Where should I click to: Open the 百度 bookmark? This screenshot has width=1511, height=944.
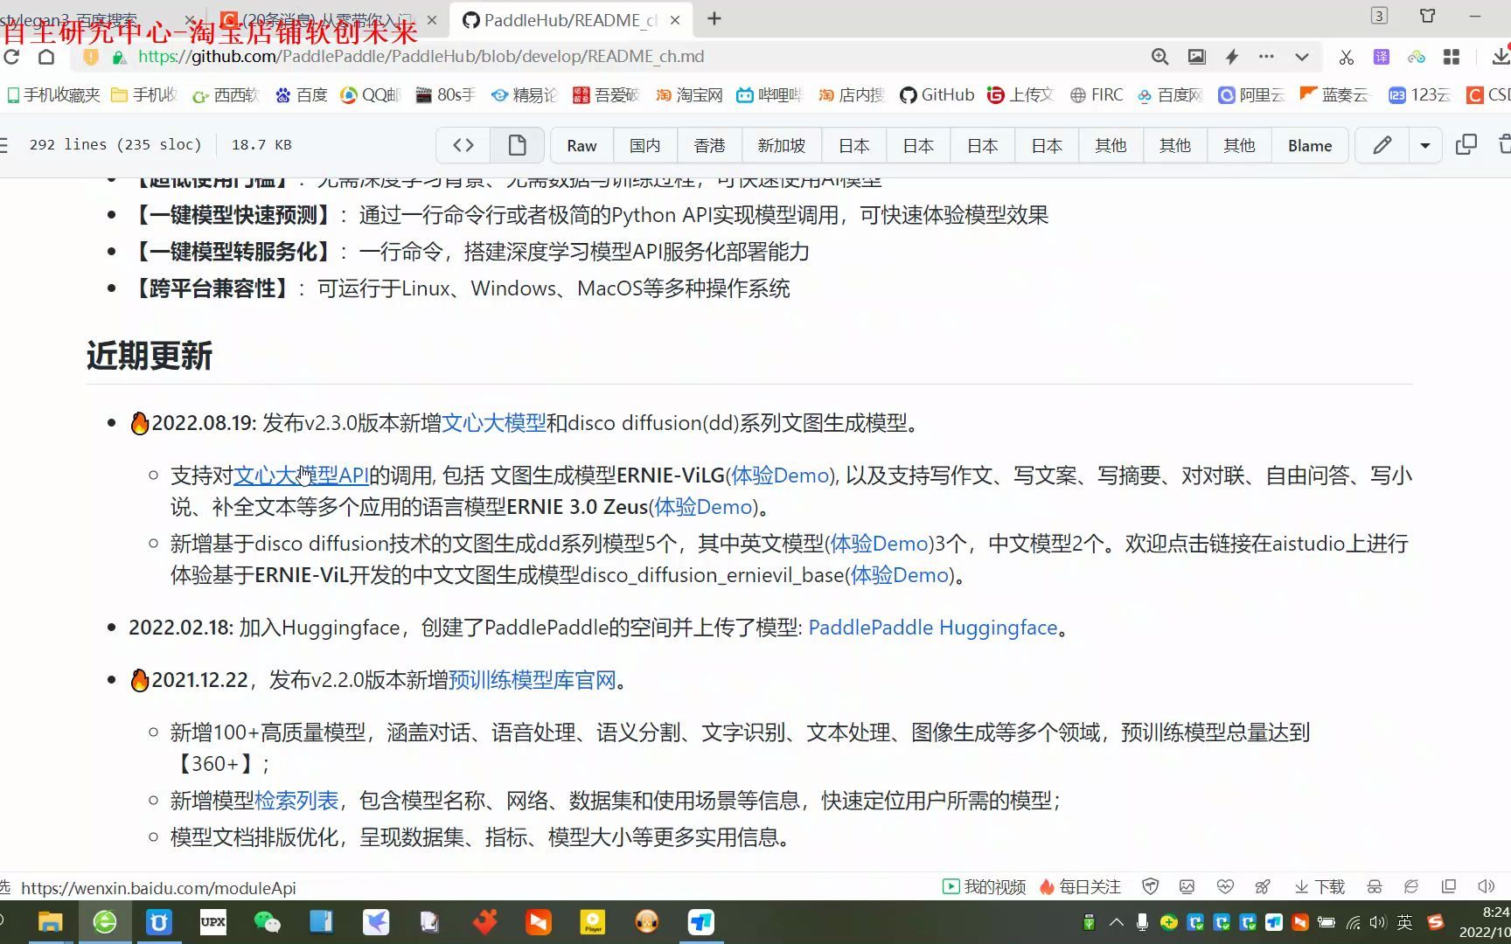pyautogui.click(x=301, y=94)
